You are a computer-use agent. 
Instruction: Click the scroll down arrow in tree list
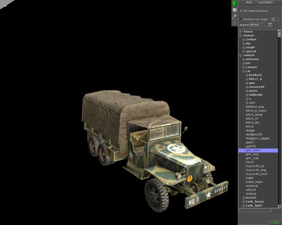(x=280, y=205)
